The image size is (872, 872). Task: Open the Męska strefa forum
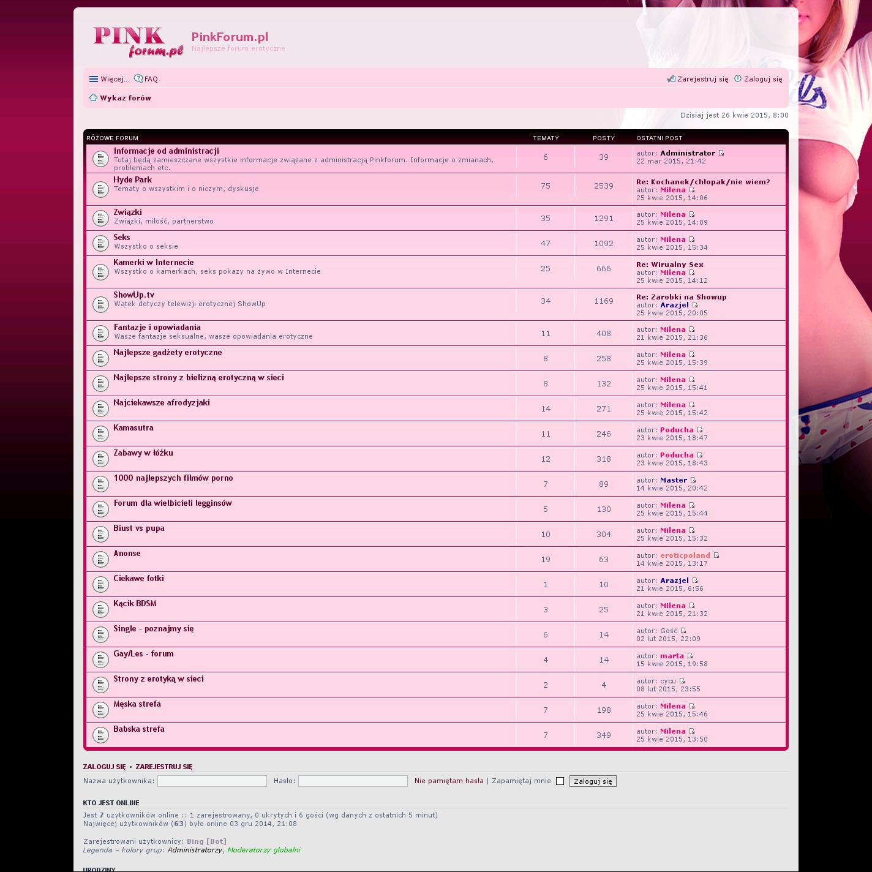(x=137, y=704)
